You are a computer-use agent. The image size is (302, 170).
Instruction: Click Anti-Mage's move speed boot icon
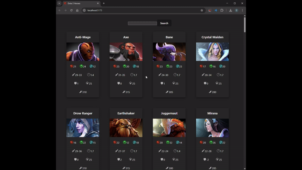tap(80, 92)
